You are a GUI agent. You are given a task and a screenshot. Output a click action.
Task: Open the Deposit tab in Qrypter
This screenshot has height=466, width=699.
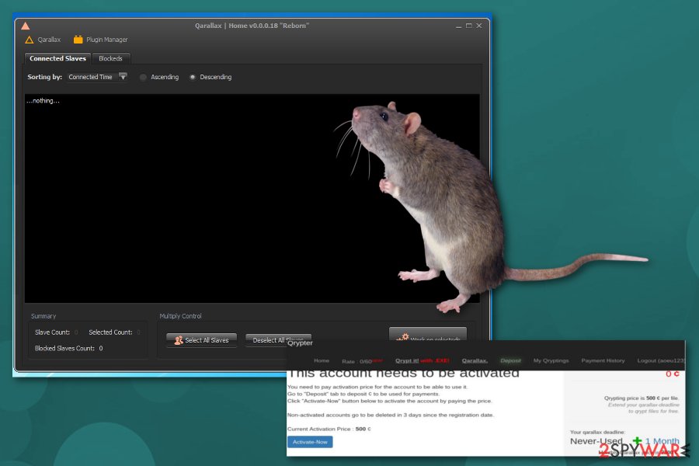510,360
